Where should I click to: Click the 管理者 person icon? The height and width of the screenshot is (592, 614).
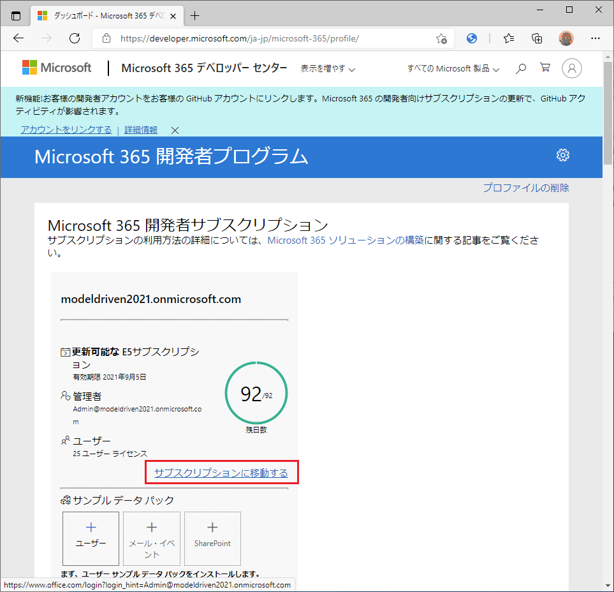pos(66,396)
